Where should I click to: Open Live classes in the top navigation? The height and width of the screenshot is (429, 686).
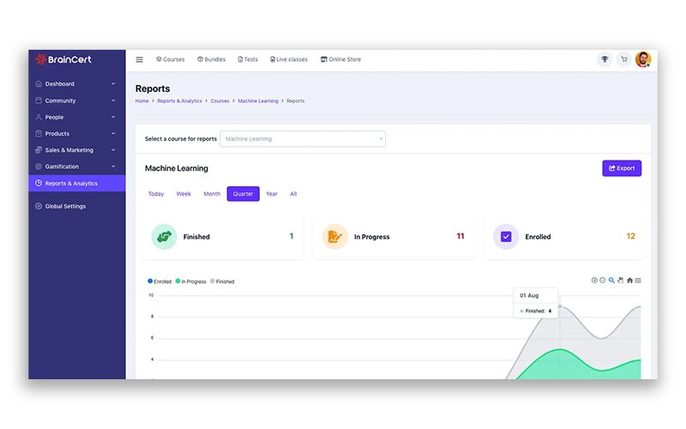pos(289,59)
